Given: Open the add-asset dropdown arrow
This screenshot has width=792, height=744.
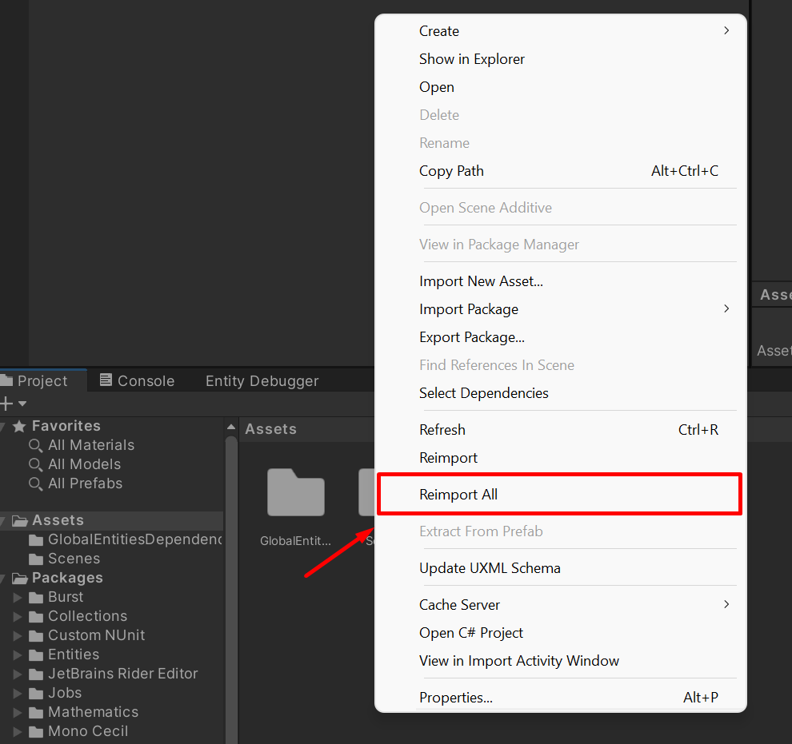Looking at the screenshot, I should tap(22, 404).
